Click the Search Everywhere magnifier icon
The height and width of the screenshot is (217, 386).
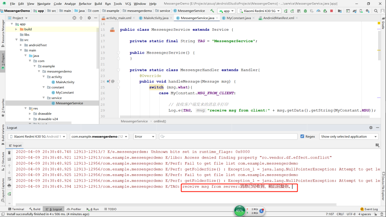(376, 11)
